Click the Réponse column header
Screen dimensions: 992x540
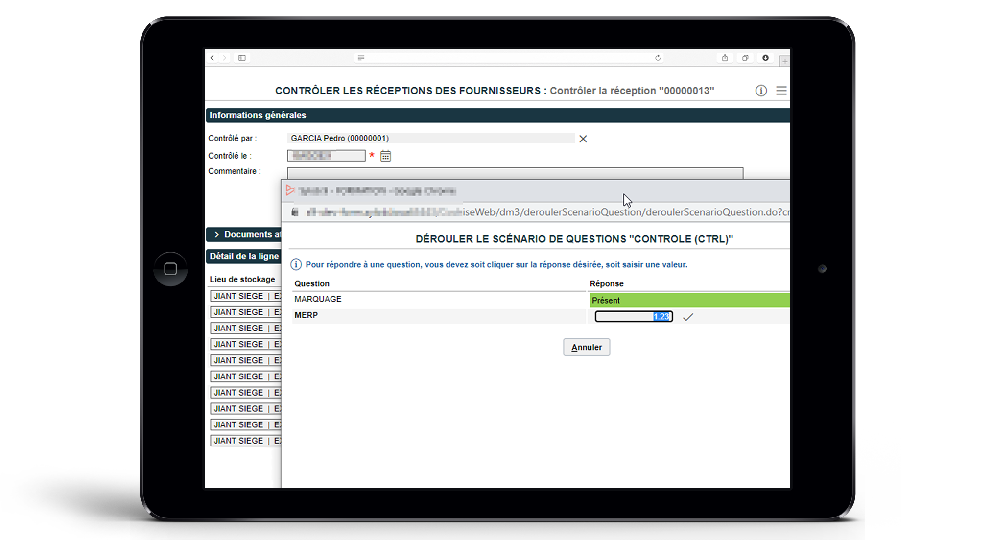(x=607, y=283)
